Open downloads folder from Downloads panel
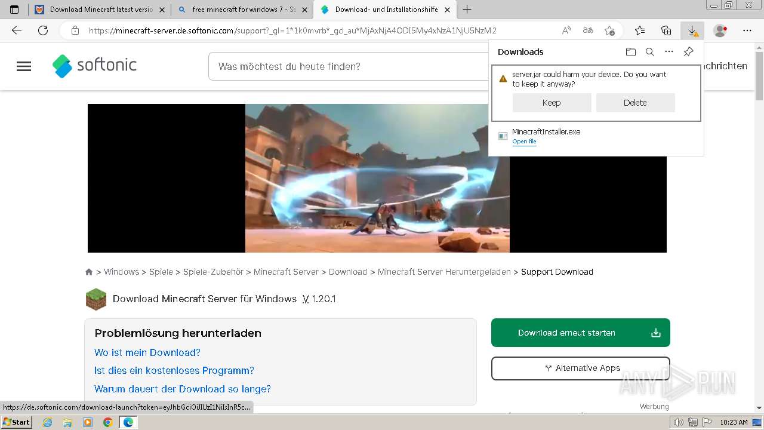Image resolution: width=764 pixels, height=430 pixels. tap(631, 52)
